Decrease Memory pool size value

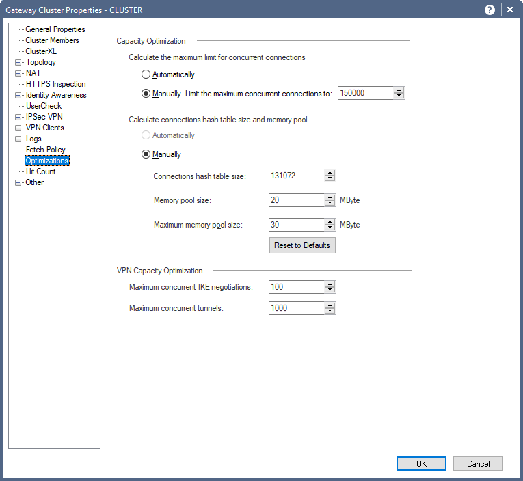pyautogui.click(x=330, y=204)
